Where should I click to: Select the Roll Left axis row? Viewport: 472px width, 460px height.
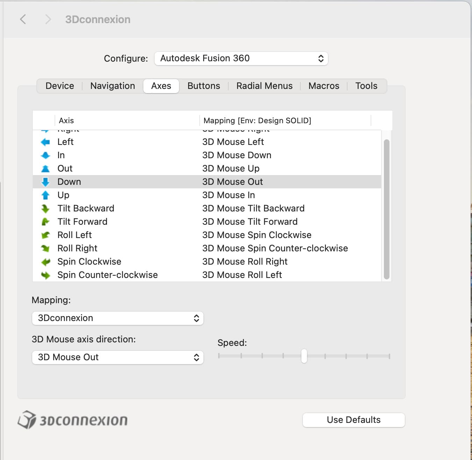(207, 235)
